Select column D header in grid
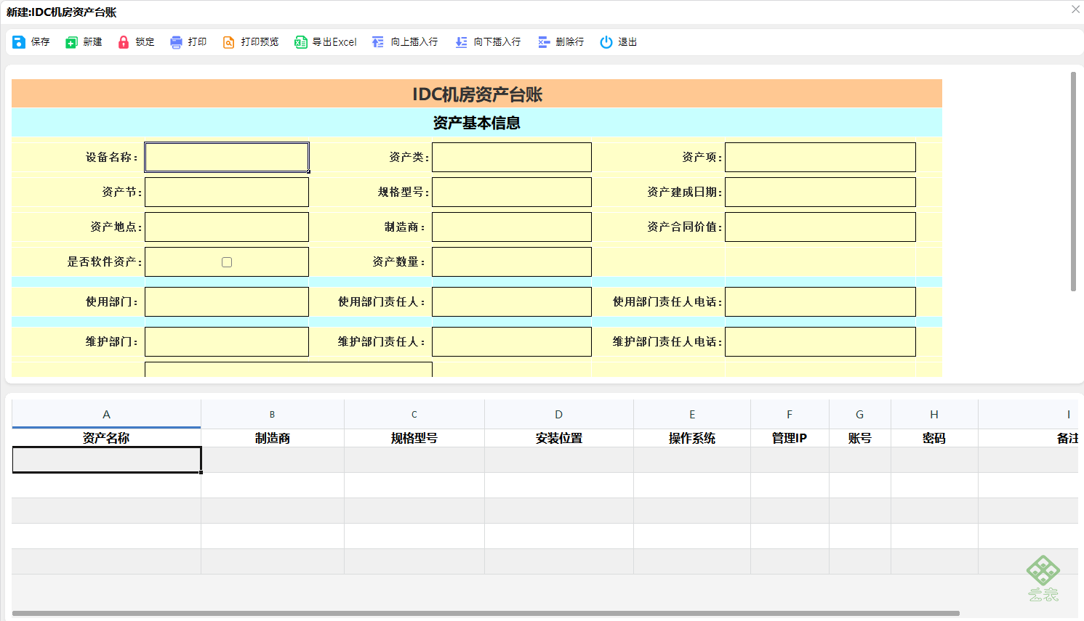This screenshot has height=621, width=1084. (x=559, y=414)
